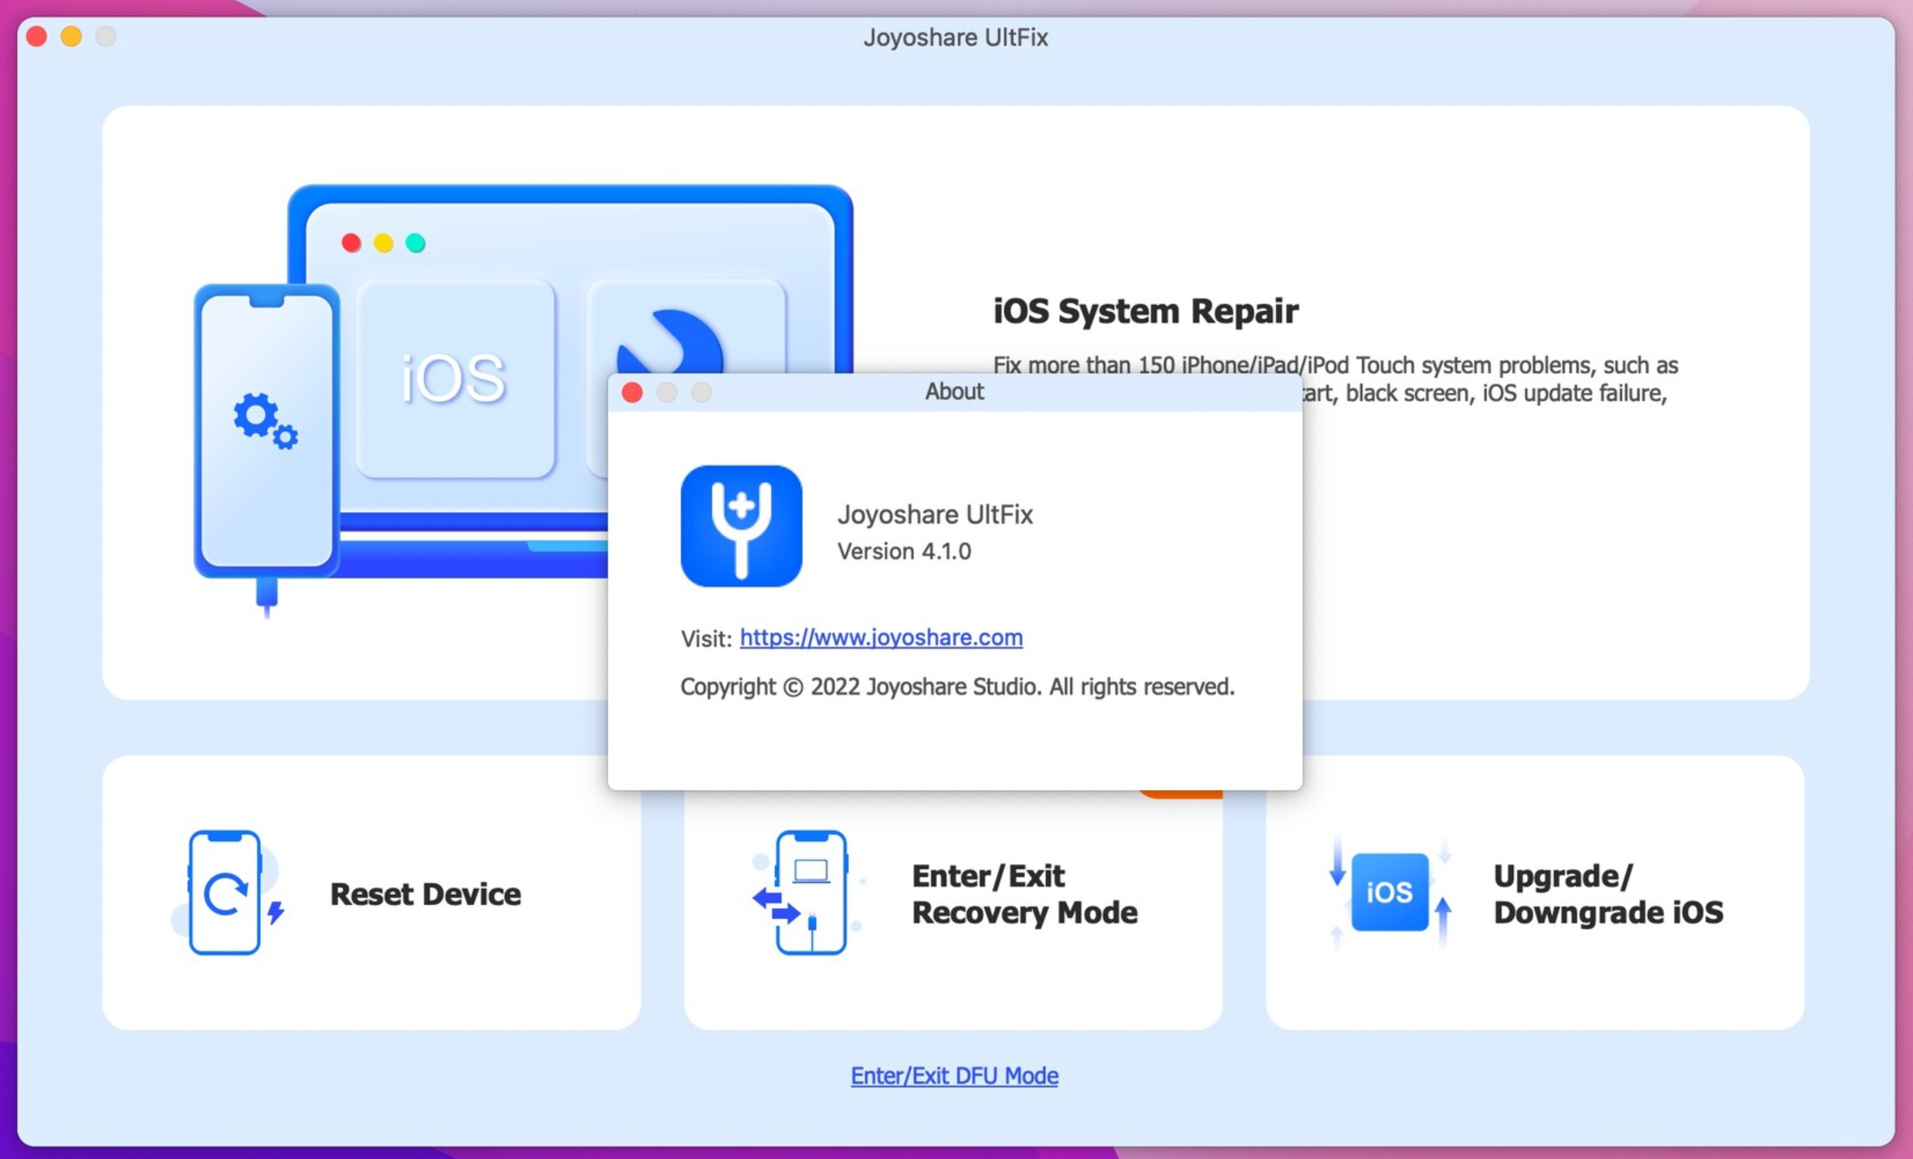Click the Joyoshare UltFix app logo in About
The width and height of the screenshot is (1913, 1159).
tap(741, 527)
